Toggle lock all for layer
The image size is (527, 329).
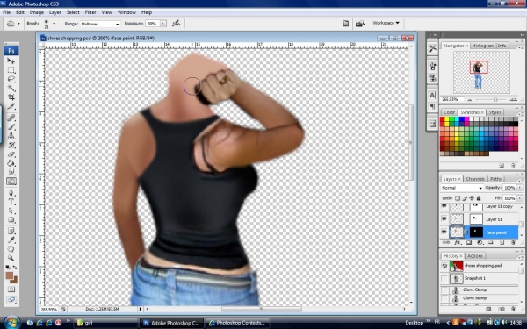coord(479,198)
